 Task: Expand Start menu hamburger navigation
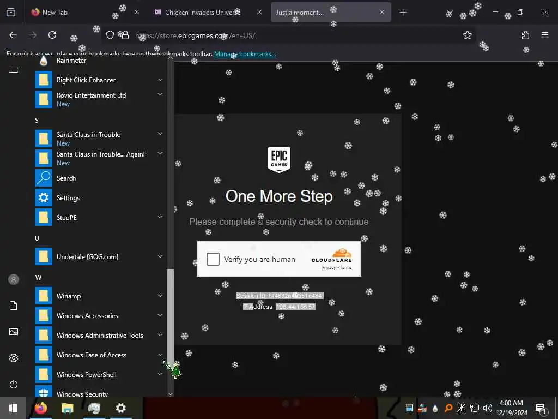tap(14, 70)
